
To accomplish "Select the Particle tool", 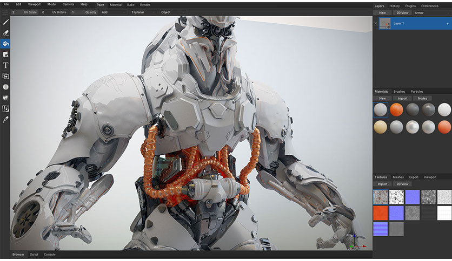I will click(x=5, y=98).
